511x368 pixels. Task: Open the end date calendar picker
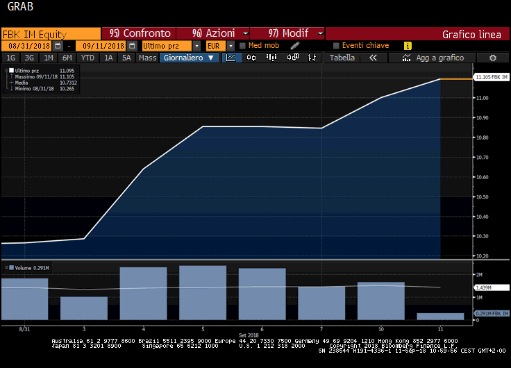131,45
